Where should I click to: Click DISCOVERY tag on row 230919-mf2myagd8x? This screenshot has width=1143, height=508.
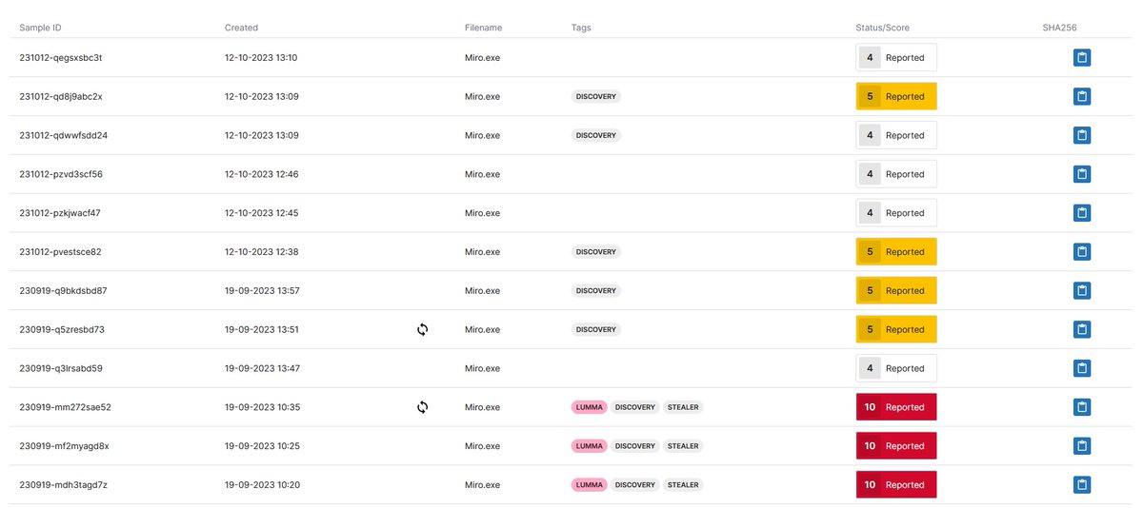pos(635,446)
